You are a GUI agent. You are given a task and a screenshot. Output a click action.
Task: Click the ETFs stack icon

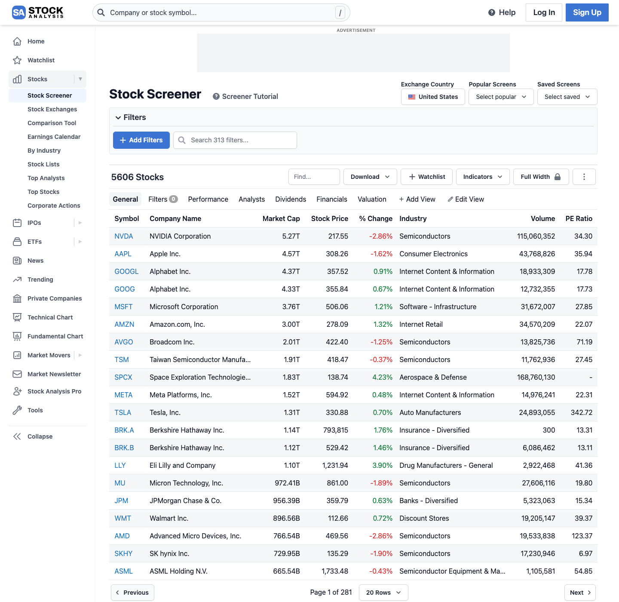[17, 242]
